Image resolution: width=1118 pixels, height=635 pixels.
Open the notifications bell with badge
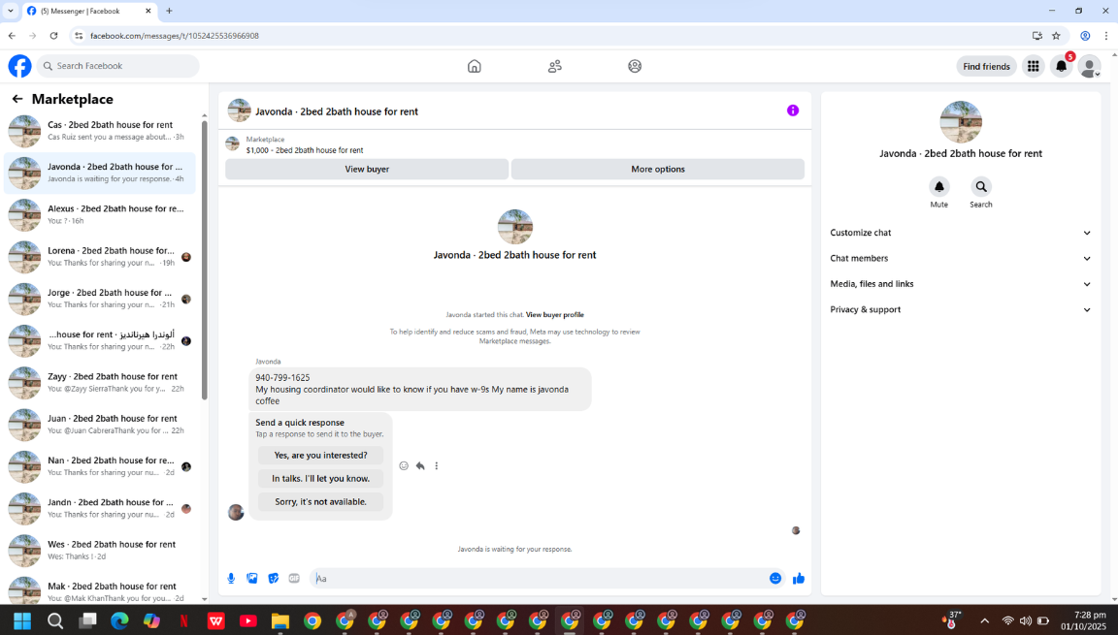point(1061,66)
